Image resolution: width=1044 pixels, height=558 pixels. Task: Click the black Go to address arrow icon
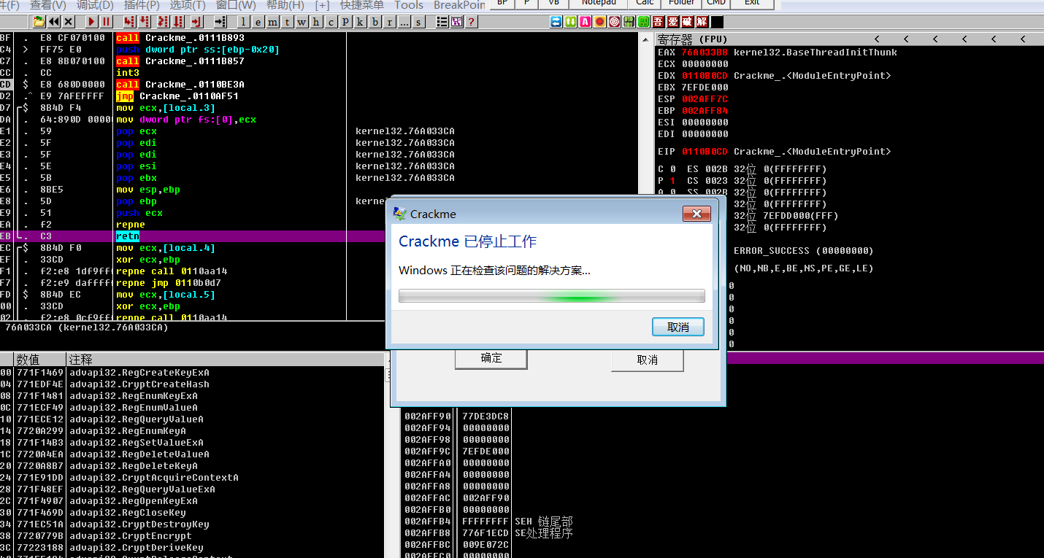coord(220,22)
